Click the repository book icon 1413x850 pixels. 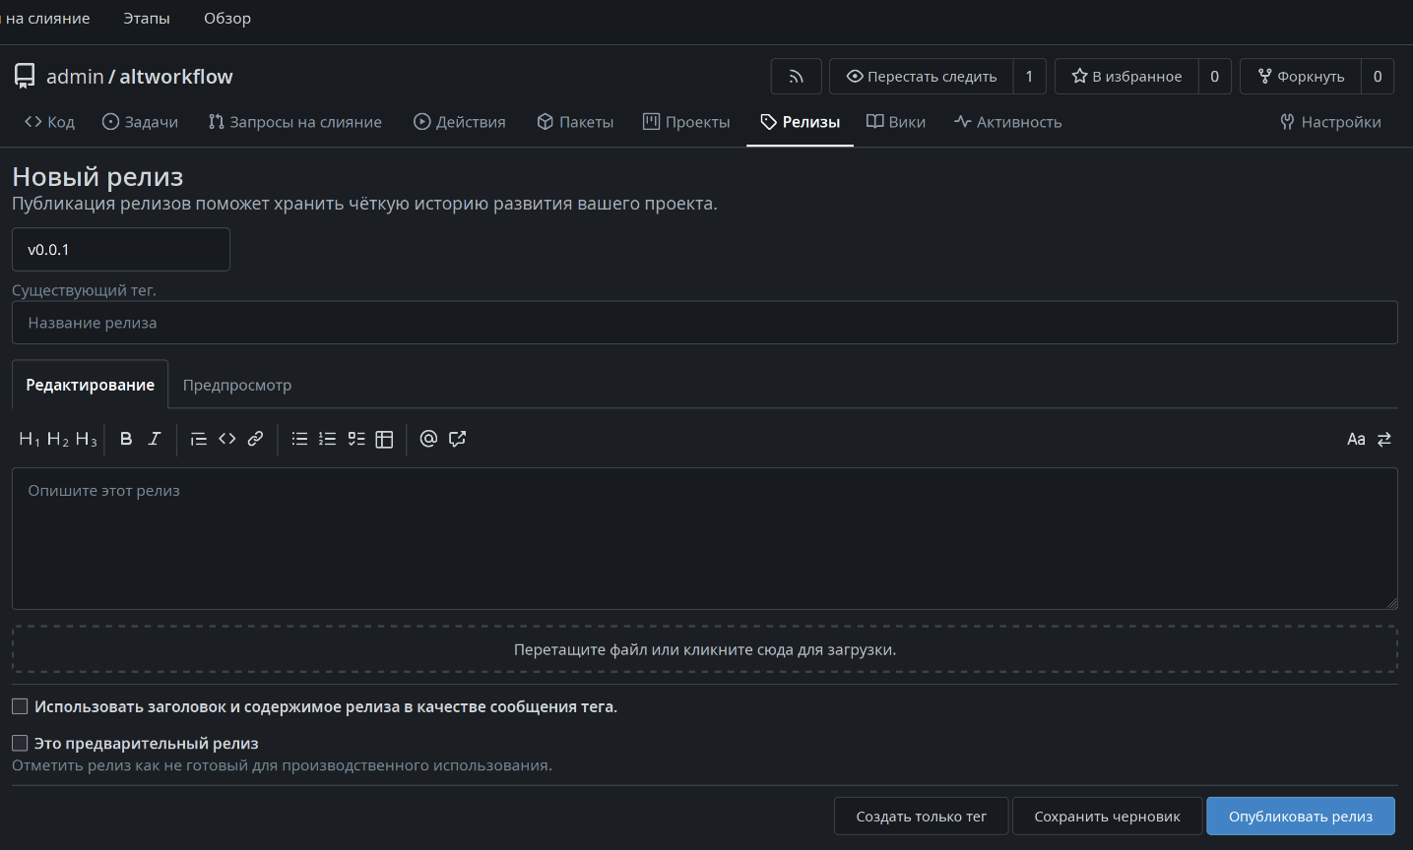pyautogui.click(x=25, y=76)
